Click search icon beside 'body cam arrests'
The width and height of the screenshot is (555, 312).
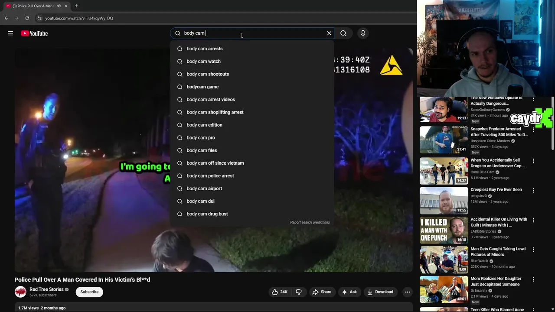tap(180, 49)
